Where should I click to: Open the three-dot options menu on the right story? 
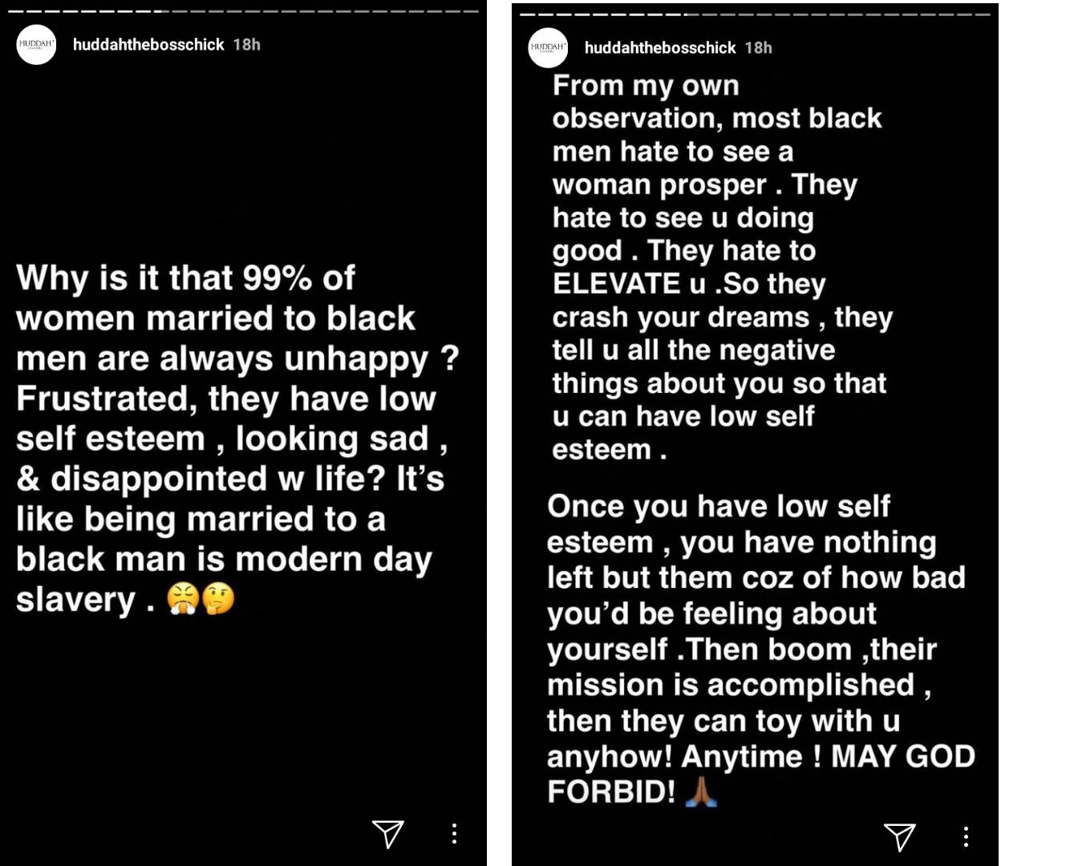pos(966,837)
